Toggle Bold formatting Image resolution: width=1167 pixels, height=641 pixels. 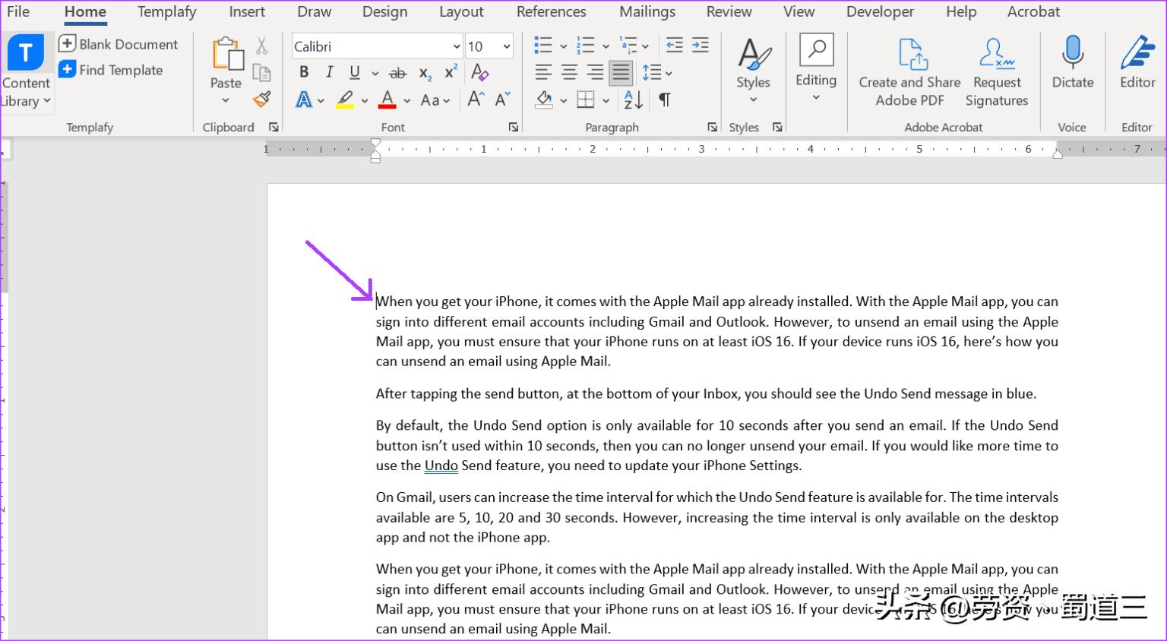pos(304,72)
